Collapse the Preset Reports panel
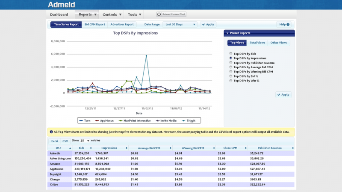Image resolution: width=342 pixels, height=192 pixels. tap(227, 33)
